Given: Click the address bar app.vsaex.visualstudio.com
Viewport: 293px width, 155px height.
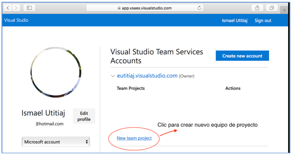Looking at the screenshot, I should (145, 8).
